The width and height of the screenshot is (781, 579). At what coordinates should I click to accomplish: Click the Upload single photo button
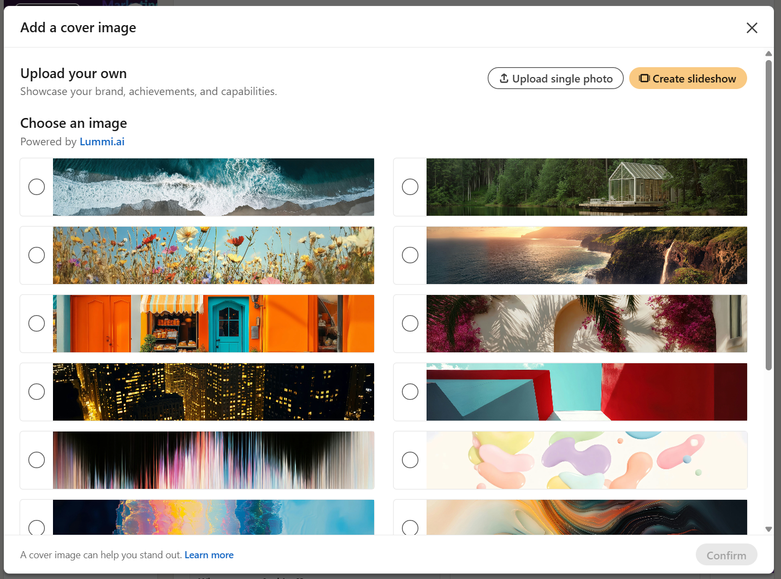coord(555,78)
